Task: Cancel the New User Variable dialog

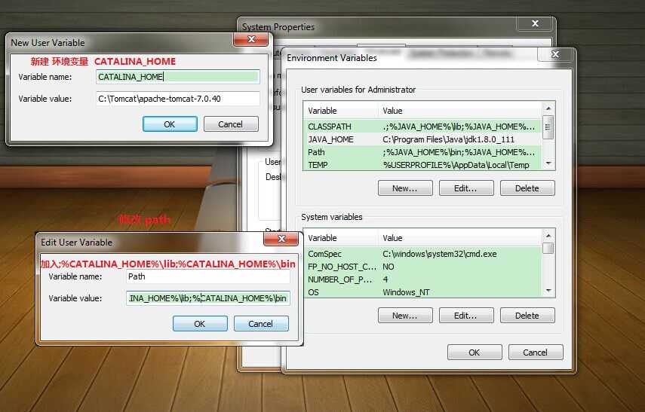Action: (x=231, y=124)
